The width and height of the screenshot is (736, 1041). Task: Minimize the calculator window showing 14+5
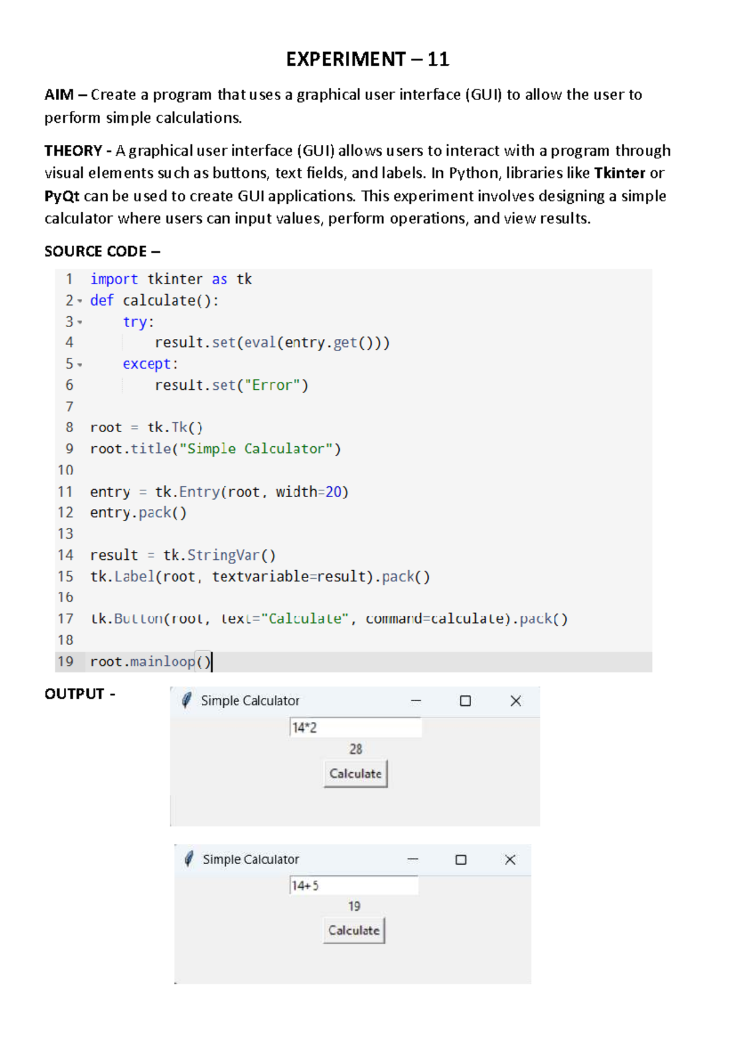point(413,859)
